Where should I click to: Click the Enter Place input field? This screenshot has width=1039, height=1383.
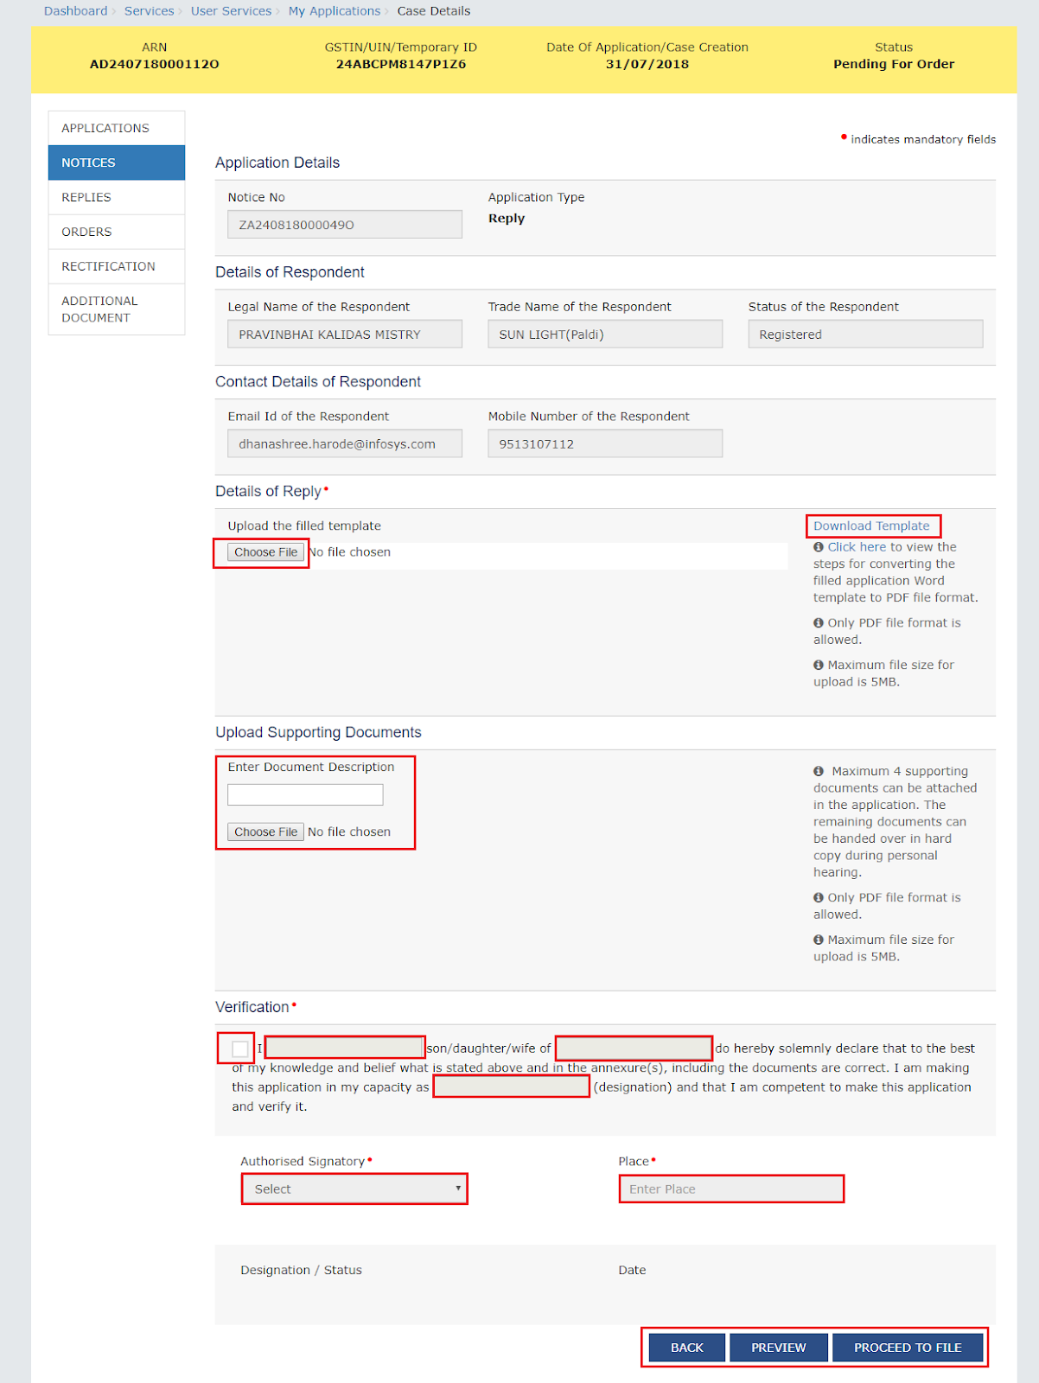click(731, 1189)
